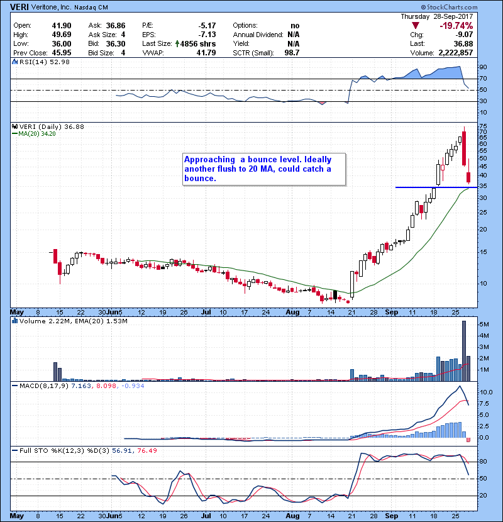Viewport: 503px width, 522px height.
Task: Click the Volume value 2,222,857
Action: 456,53
